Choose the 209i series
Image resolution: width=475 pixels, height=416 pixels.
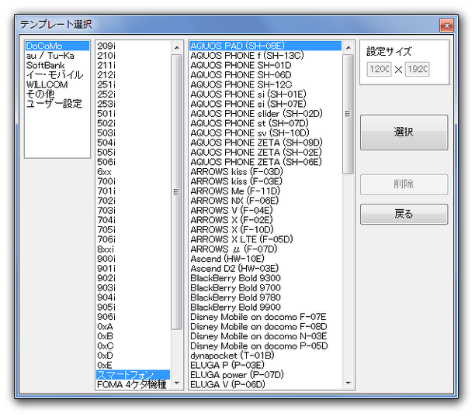pyautogui.click(x=133, y=46)
